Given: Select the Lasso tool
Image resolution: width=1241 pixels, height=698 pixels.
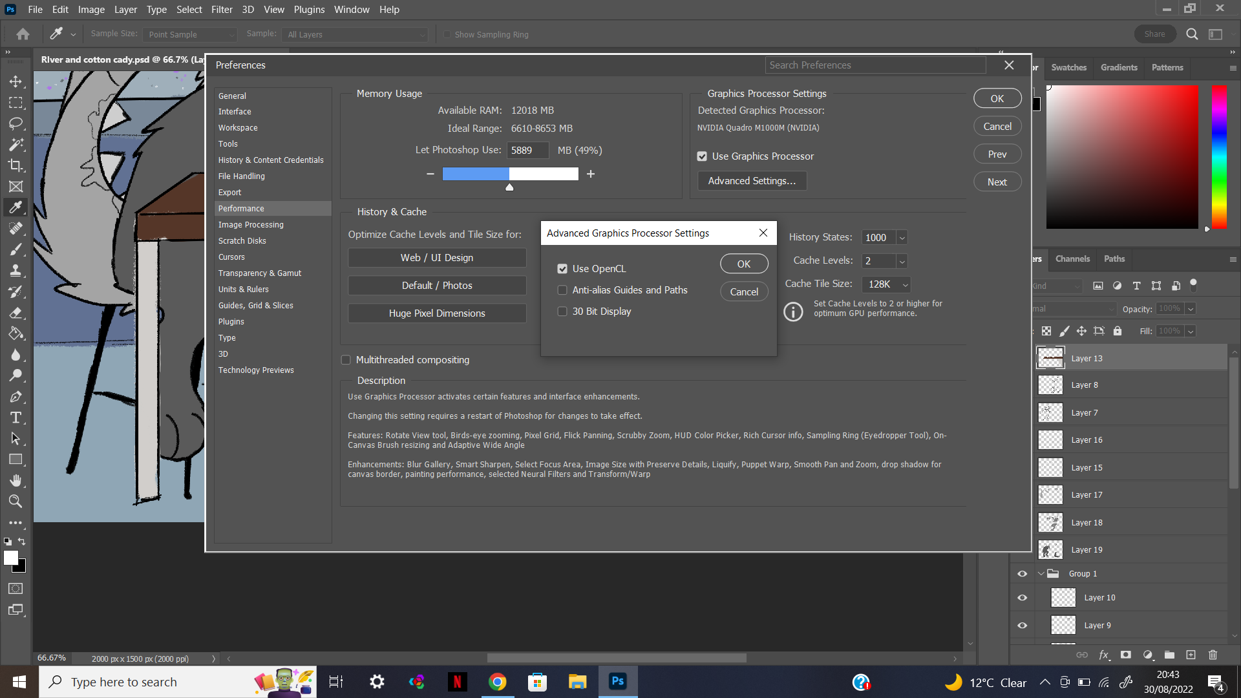Looking at the screenshot, I should (x=16, y=123).
